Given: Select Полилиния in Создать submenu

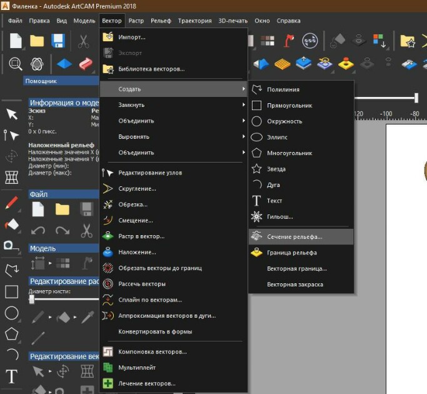Looking at the screenshot, I should click(x=301, y=89).
